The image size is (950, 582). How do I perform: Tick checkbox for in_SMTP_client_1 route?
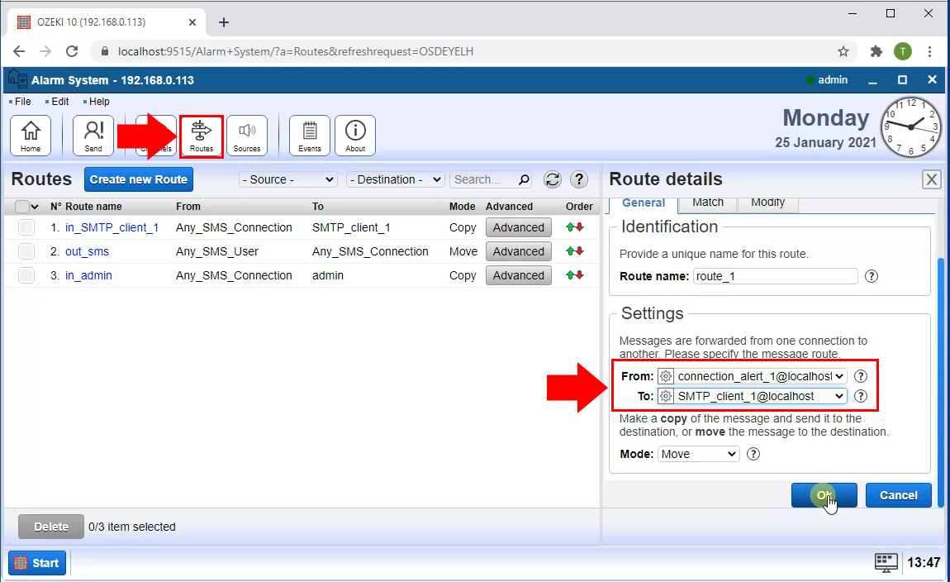[26, 227]
